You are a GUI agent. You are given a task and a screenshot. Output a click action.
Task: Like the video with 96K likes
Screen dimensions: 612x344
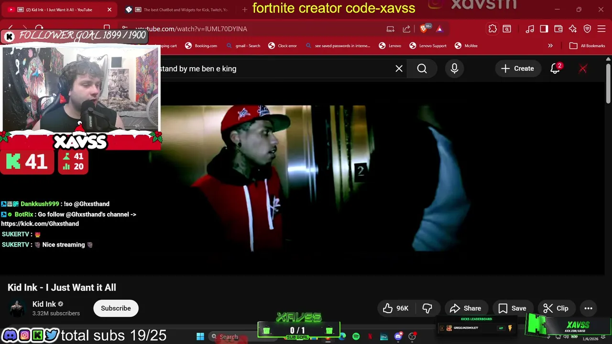click(x=396, y=308)
